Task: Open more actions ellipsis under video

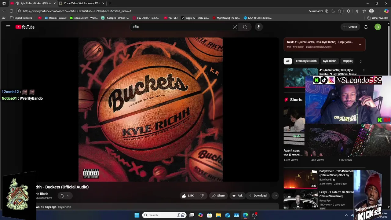Action: pyautogui.click(x=275, y=196)
